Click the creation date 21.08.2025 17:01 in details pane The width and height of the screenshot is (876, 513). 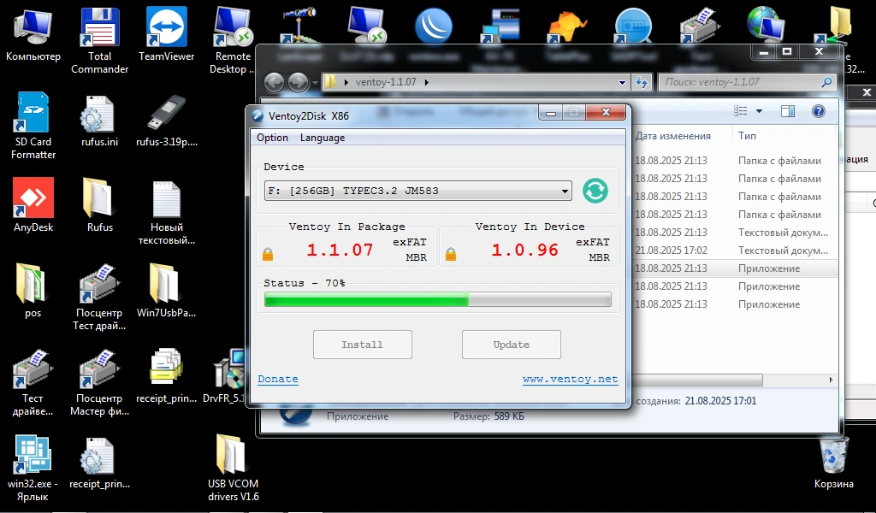point(720,401)
